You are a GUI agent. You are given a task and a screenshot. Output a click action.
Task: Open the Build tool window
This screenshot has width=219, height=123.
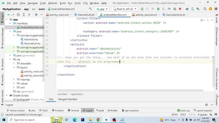pyautogui.click(x=100, y=110)
